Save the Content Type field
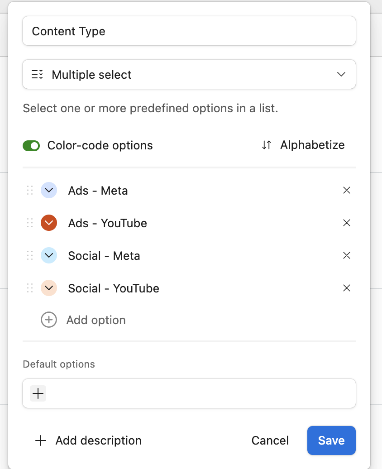This screenshot has height=469, width=382. coord(331,440)
